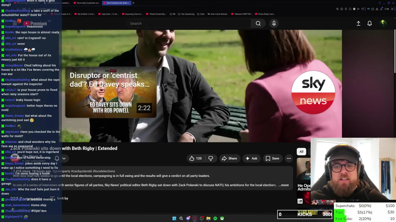Open the Flow send icon
The image size is (396, 222).
[358, 9]
